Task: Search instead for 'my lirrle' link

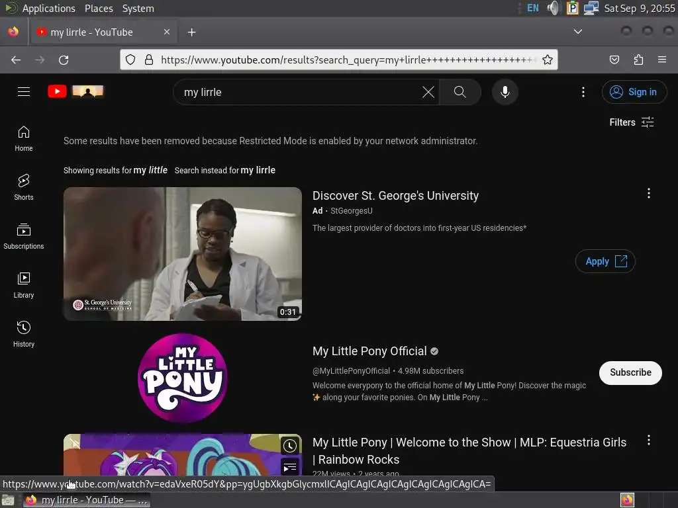Action: (258, 170)
